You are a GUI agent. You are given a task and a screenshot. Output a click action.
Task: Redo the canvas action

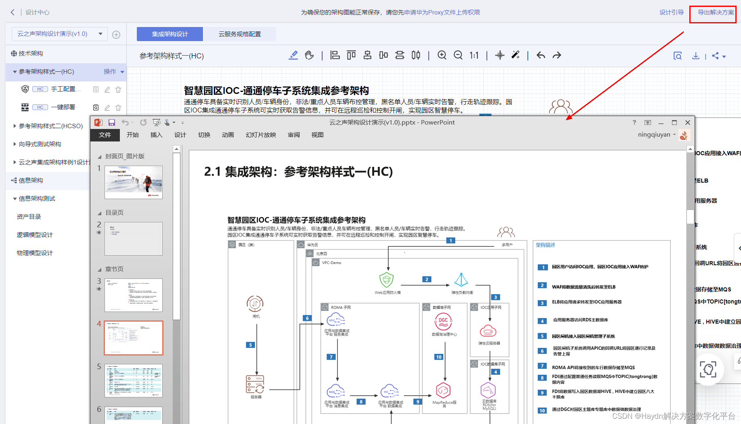557,55
